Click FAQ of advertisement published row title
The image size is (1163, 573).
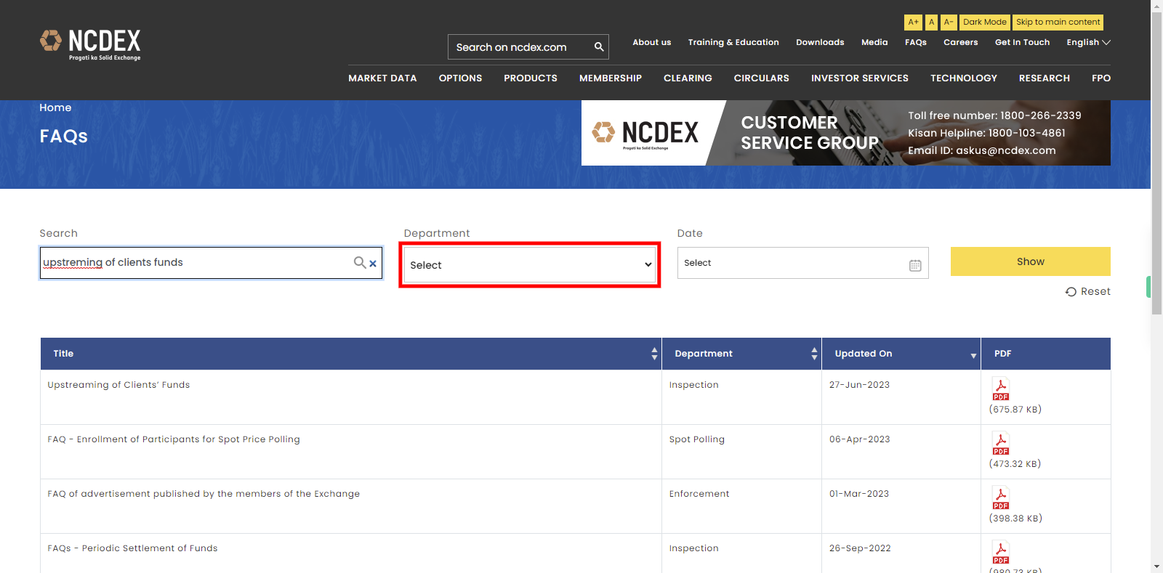(x=204, y=494)
